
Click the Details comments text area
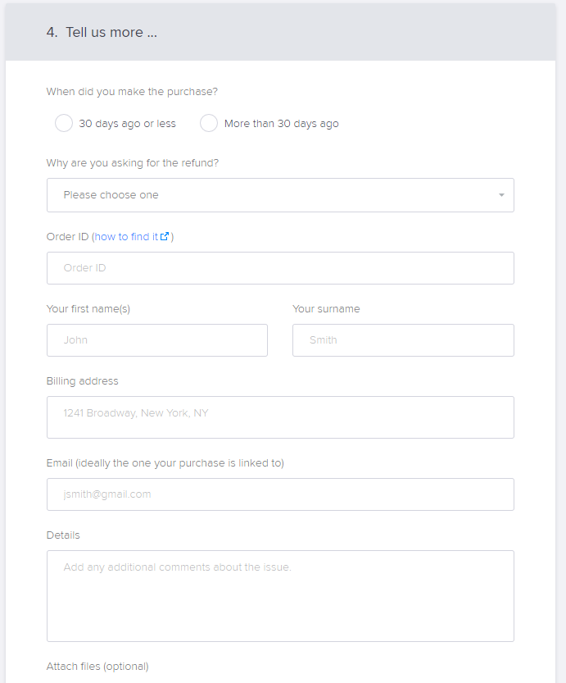pyautogui.click(x=280, y=596)
